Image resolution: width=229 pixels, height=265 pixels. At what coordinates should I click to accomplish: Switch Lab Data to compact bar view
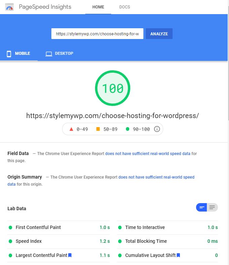coord(201,207)
